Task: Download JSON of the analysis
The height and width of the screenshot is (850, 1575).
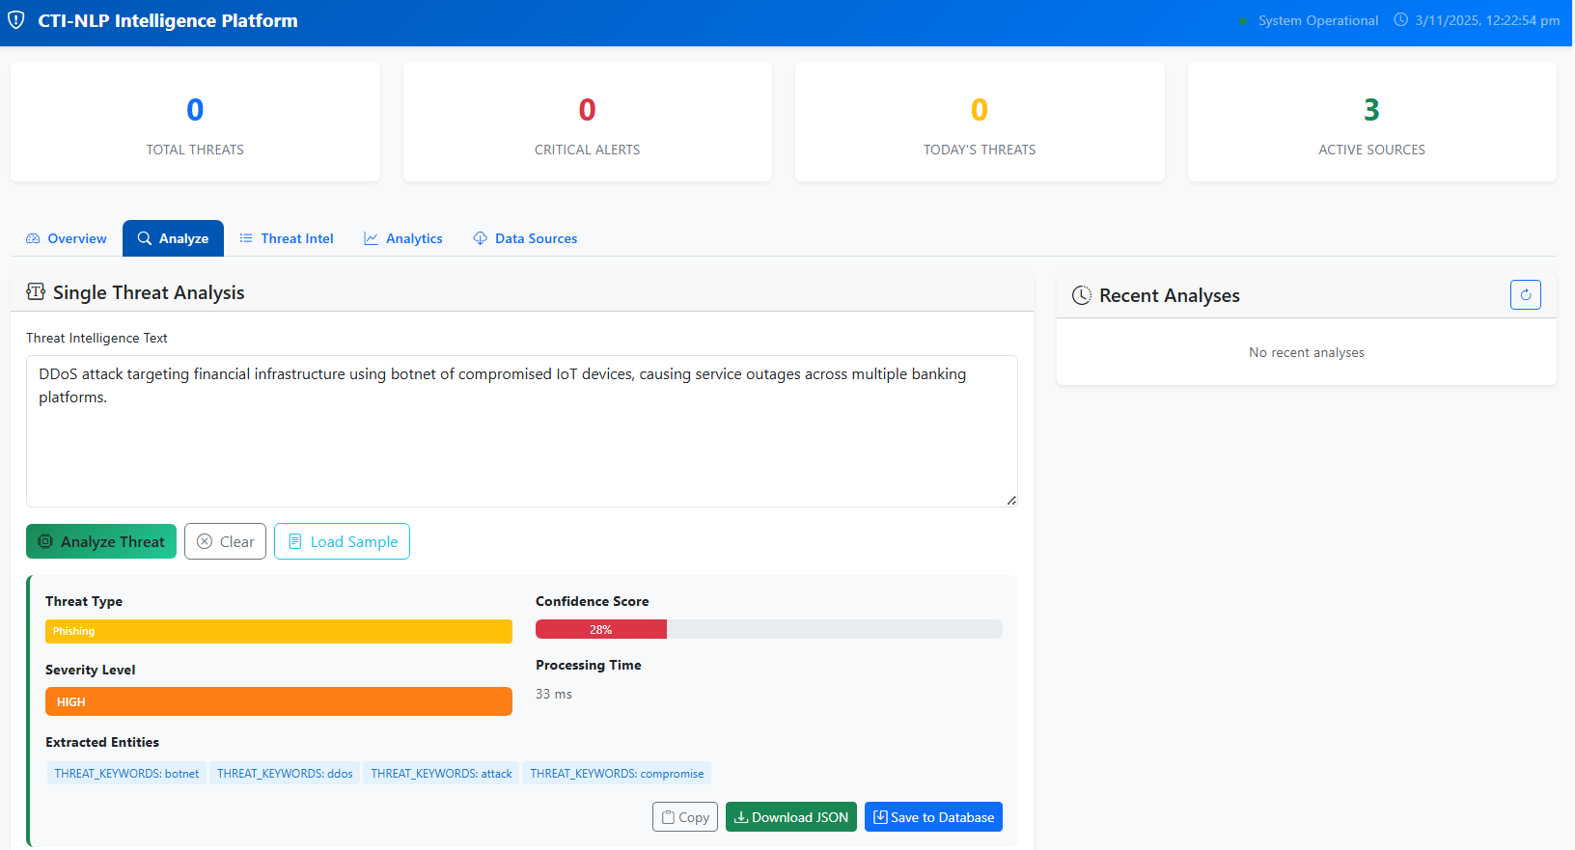Action: pyautogui.click(x=791, y=817)
